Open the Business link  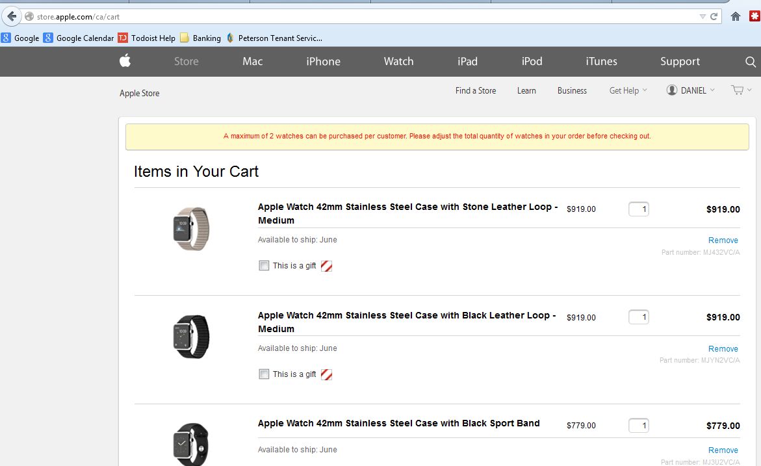pos(572,90)
